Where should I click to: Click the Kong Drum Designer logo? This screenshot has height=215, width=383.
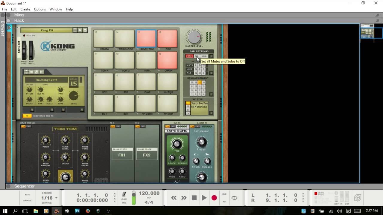point(57,47)
